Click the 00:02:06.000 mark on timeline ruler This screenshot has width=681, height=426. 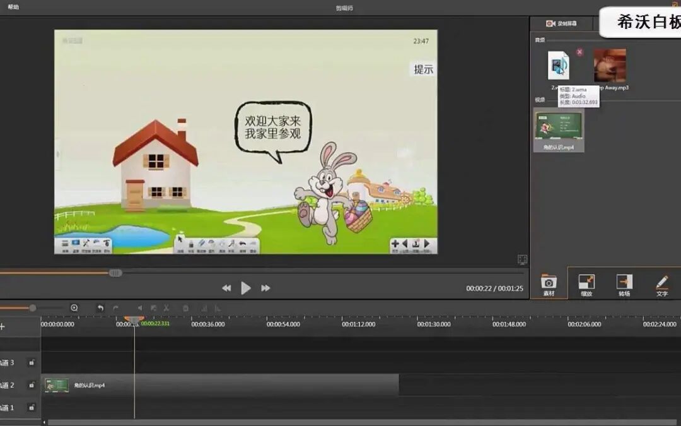tap(584, 324)
